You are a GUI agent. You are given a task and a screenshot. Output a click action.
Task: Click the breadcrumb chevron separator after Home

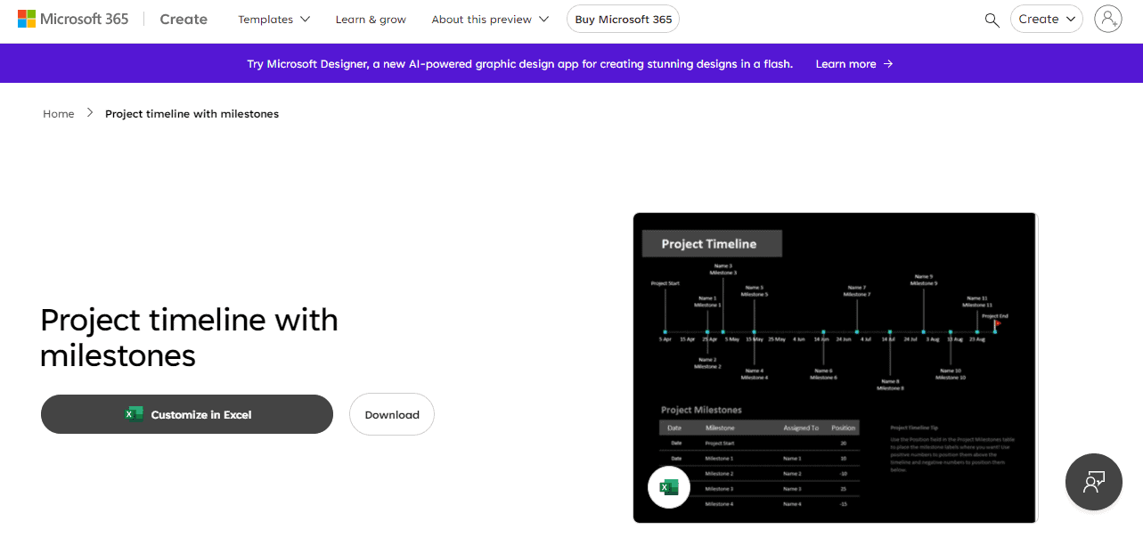click(90, 113)
